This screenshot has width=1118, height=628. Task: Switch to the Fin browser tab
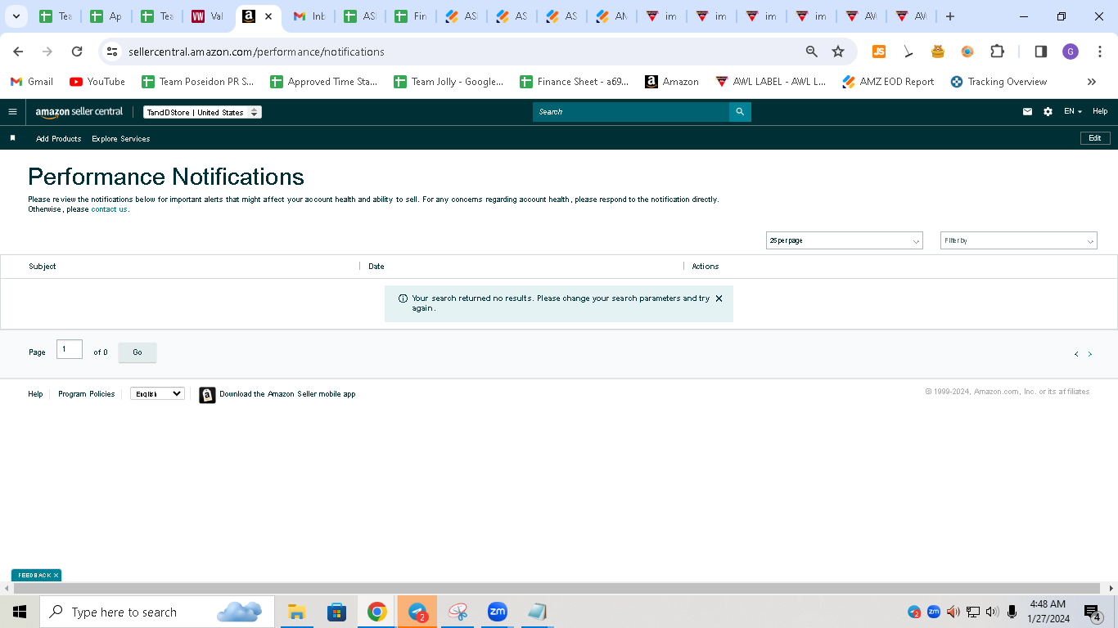(x=411, y=16)
